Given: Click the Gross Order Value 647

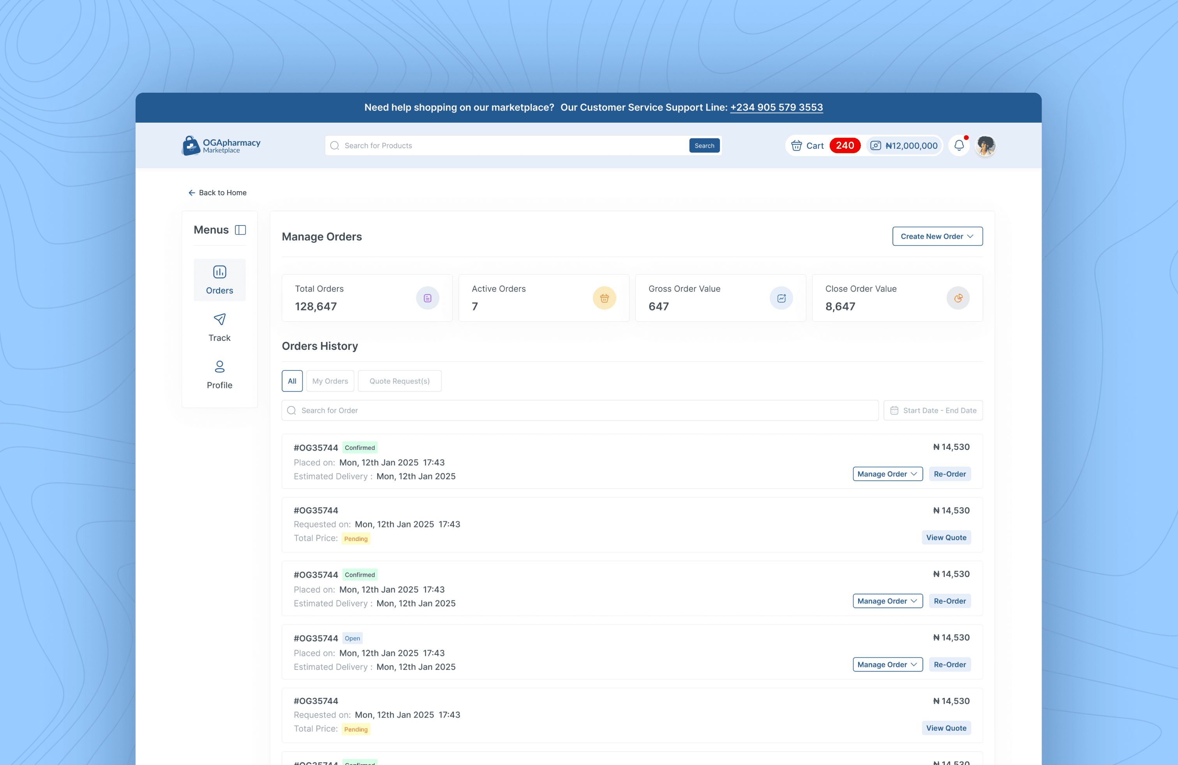Looking at the screenshot, I should (x=658, y=306).
